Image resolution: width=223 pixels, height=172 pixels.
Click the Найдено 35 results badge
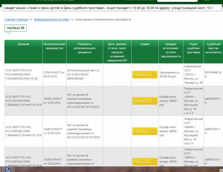pyautogui.click(x=16, y=28)
